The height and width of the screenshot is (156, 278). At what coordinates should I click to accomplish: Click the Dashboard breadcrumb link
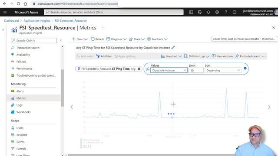click(x=11, y=21)
